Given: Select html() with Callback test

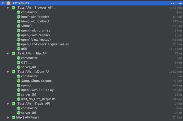Looking at the screenshot, I should [35, 21].
